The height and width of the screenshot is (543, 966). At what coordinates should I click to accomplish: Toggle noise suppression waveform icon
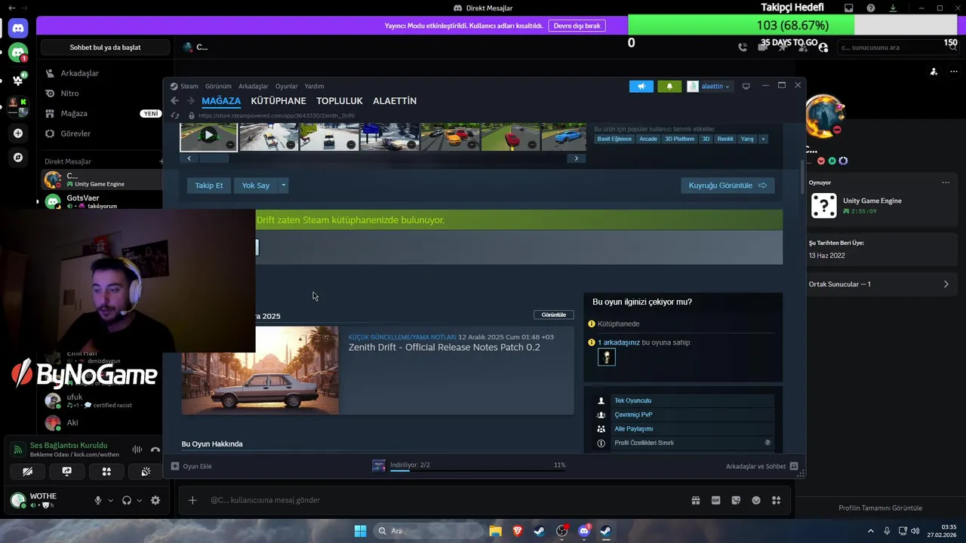click(x=137, y=449)
